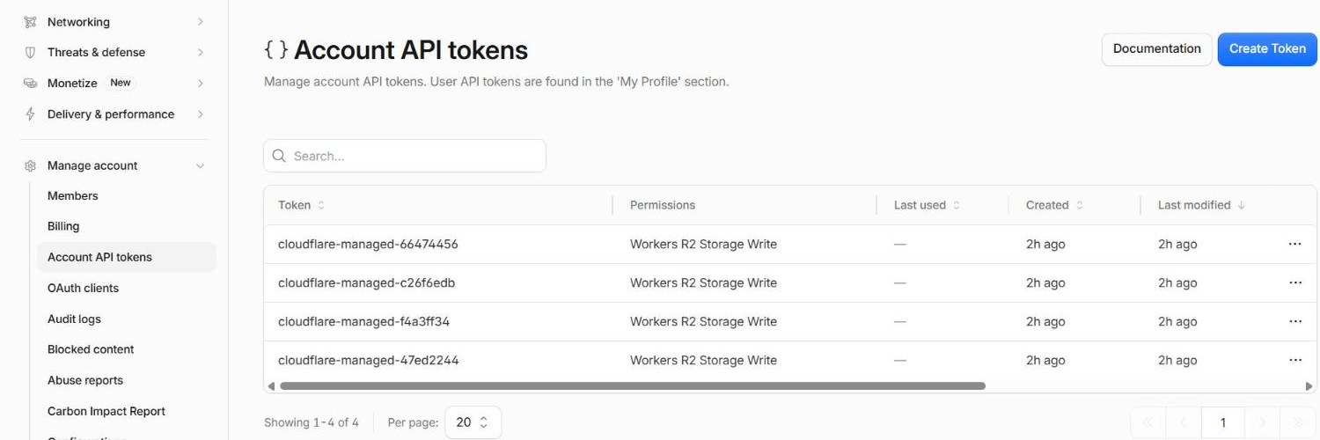Expand the Networking section chevron
The width and height of the screenshot is (1320, 440).
pyautogui.click(x=201, y=21)
